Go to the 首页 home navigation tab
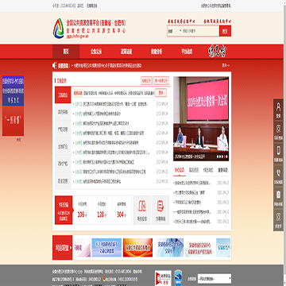 [66, 52]
